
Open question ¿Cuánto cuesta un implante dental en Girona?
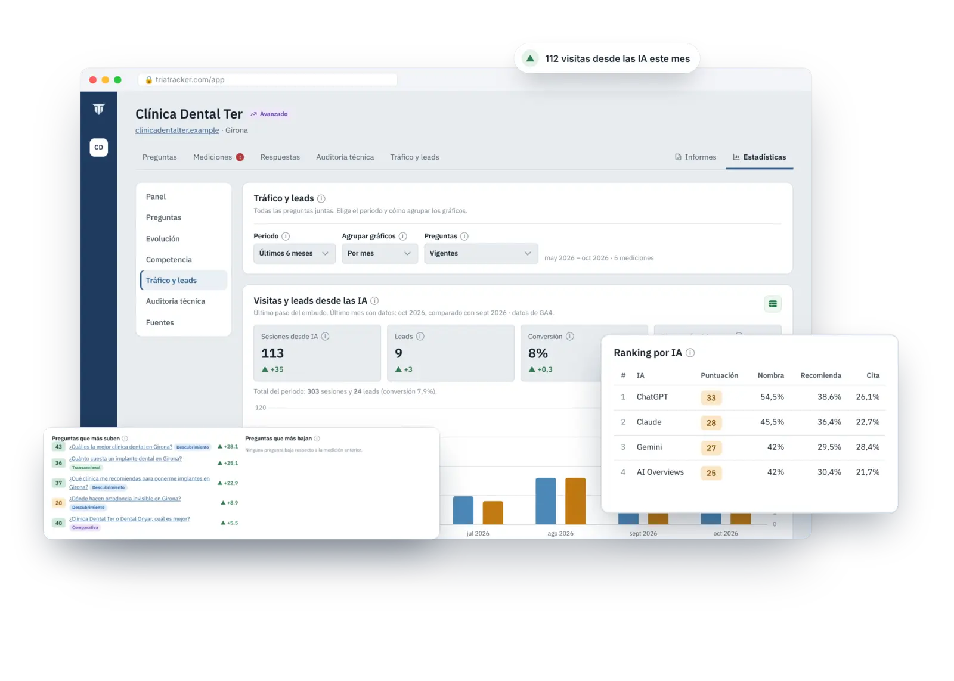(x=125, y=459)
